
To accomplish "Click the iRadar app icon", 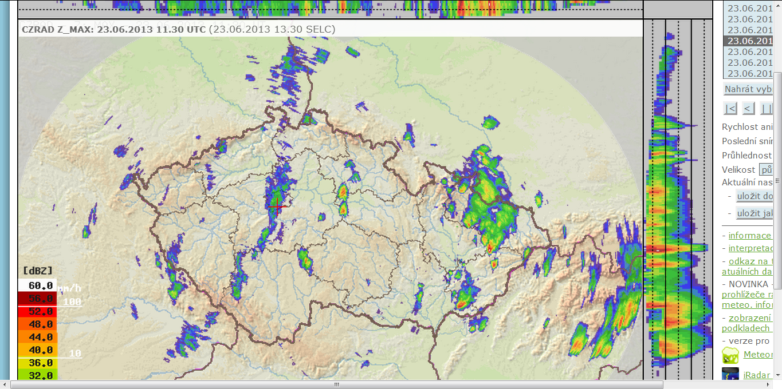I will [x=730, y=375].
